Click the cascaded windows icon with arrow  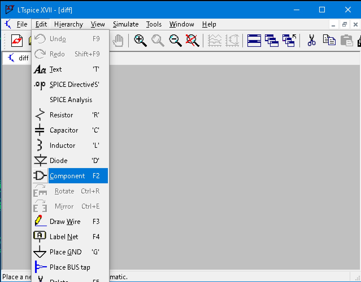(289, 41)
